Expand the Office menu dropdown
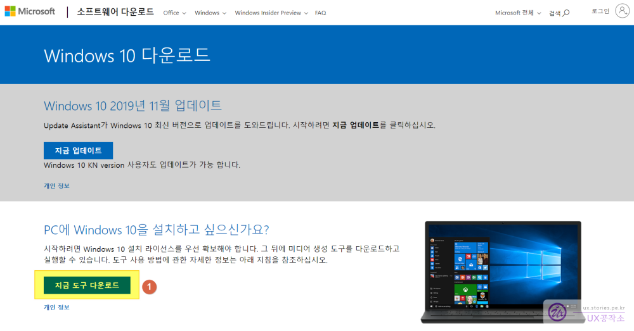 pyautogui.click(x=174, y=13)
